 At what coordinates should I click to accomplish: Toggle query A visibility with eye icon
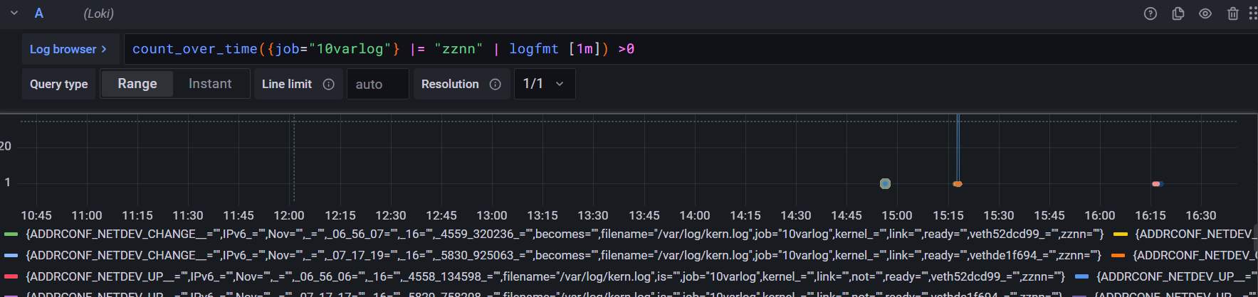click(x=1205, y=13)
